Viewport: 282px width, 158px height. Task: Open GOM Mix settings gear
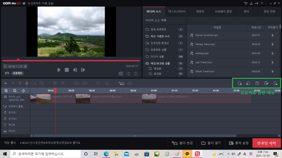[24, 3]
